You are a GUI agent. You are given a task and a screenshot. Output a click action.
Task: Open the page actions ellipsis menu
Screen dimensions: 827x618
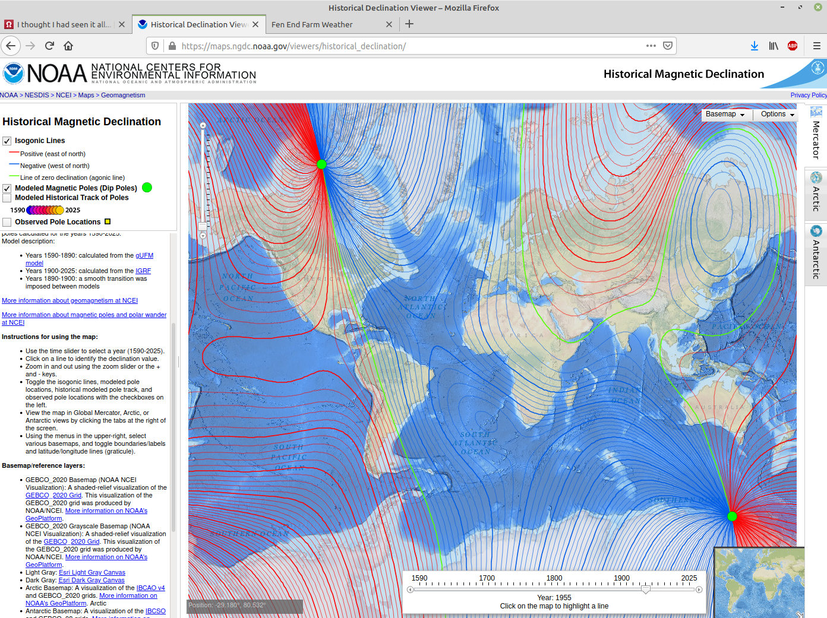click(651, 46)
